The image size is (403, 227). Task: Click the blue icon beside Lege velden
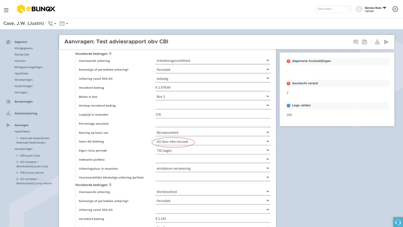(288, 106)
